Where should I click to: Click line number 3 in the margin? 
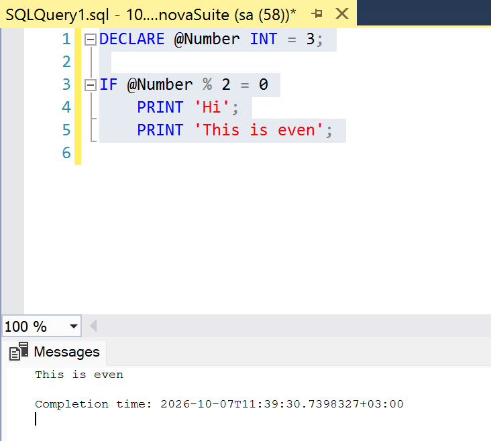tap(66, 84)
